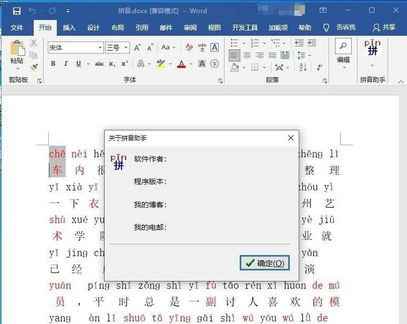Image resolution: width=407 pixels, height=324 pixels.
Task: Open the font color dropdown arrow
Action: coord(191,64)
